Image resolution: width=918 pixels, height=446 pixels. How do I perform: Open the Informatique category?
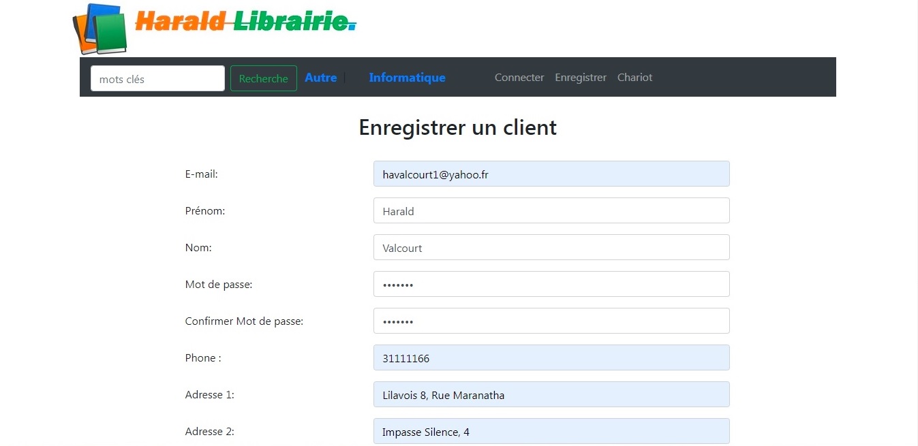407,78
